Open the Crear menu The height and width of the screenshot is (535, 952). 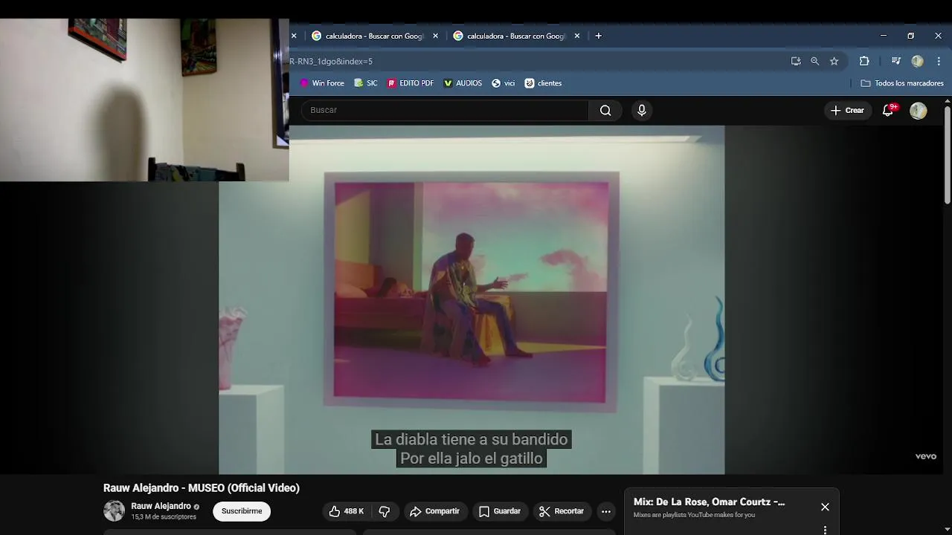pyautogui.click(x=847, y=110)
